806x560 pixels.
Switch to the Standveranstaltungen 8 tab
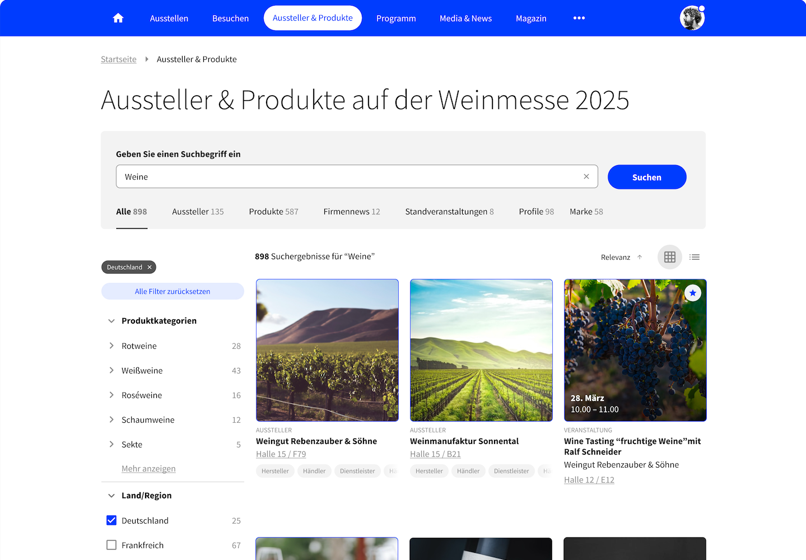coord(449,212)
